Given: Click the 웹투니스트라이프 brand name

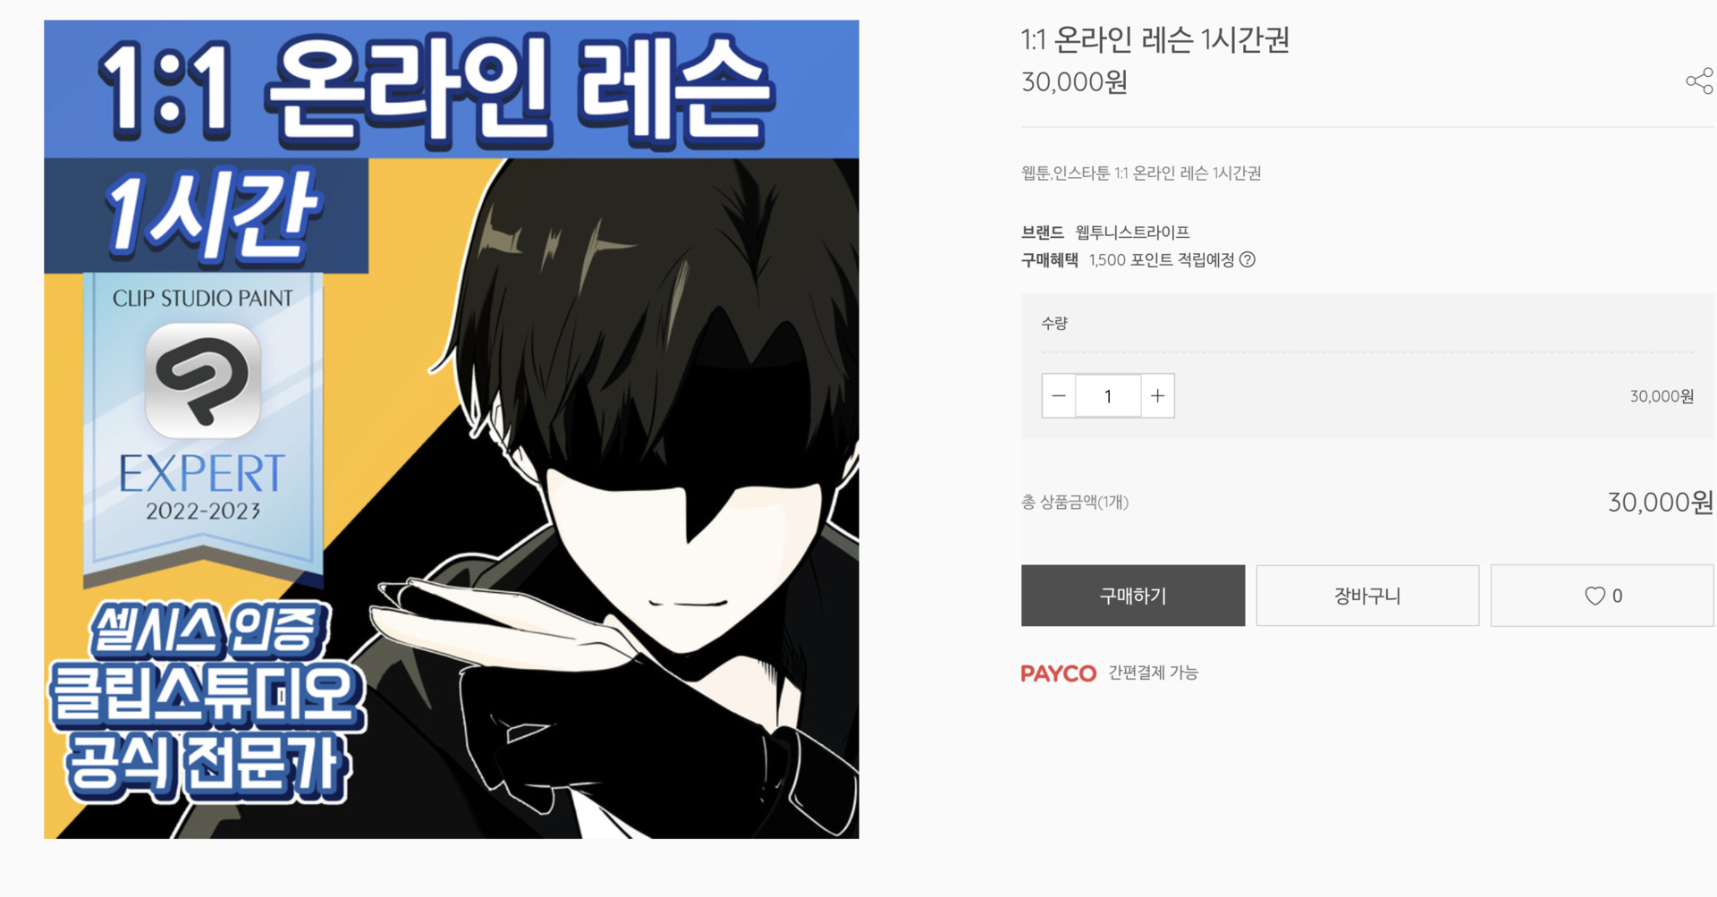Looking at the screenshot, I should (x=1132, y=233).
